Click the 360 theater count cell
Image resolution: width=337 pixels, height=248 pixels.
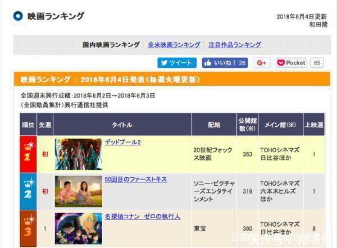(247, 228)
